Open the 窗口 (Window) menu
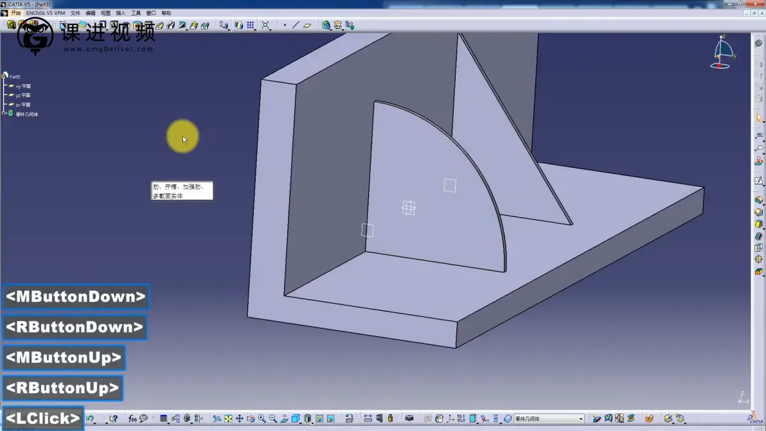The image size is (766, 431). (x=151, y=13)
